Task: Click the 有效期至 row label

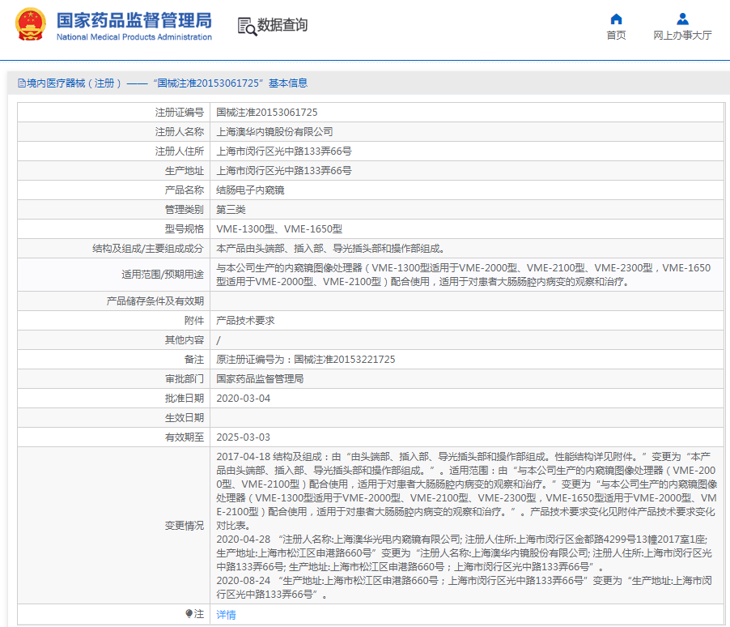Action: point(185,437)
